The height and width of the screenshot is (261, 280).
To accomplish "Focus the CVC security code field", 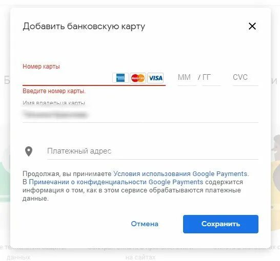I will pos(245,78).
